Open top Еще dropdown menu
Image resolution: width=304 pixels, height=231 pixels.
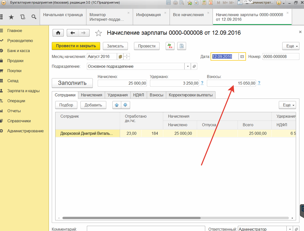[x=291, y=46]
